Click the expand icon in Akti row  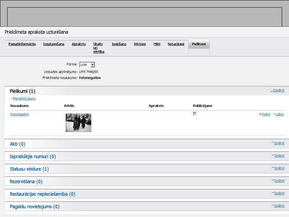click(273, 143)
